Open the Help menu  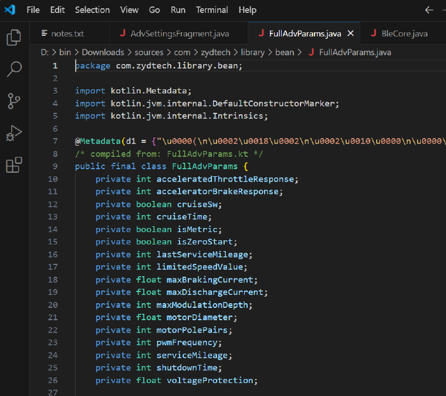tap(248, 10)
